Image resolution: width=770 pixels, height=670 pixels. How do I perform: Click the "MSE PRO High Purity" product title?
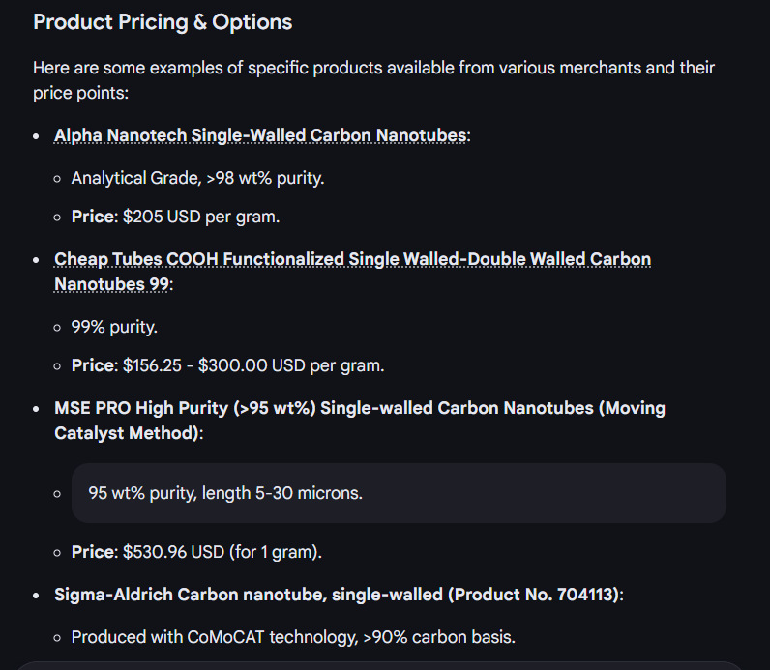pos(145,408)
